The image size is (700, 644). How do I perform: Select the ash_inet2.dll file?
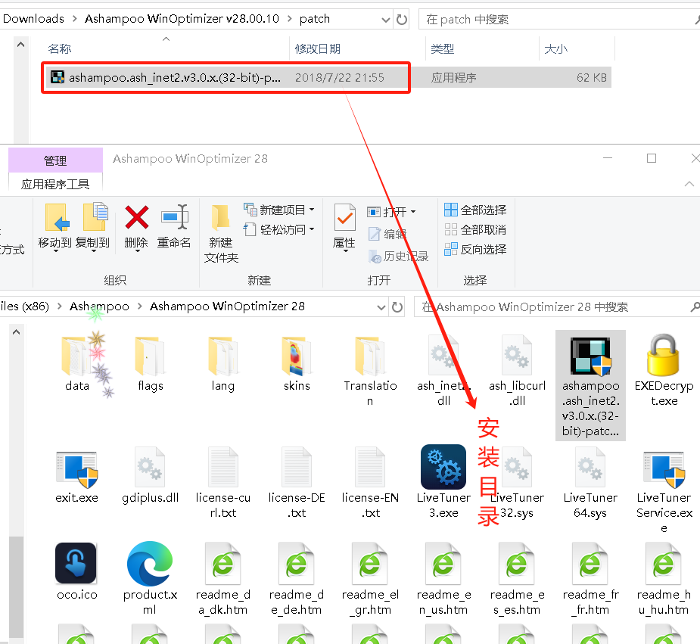point(443,370)
